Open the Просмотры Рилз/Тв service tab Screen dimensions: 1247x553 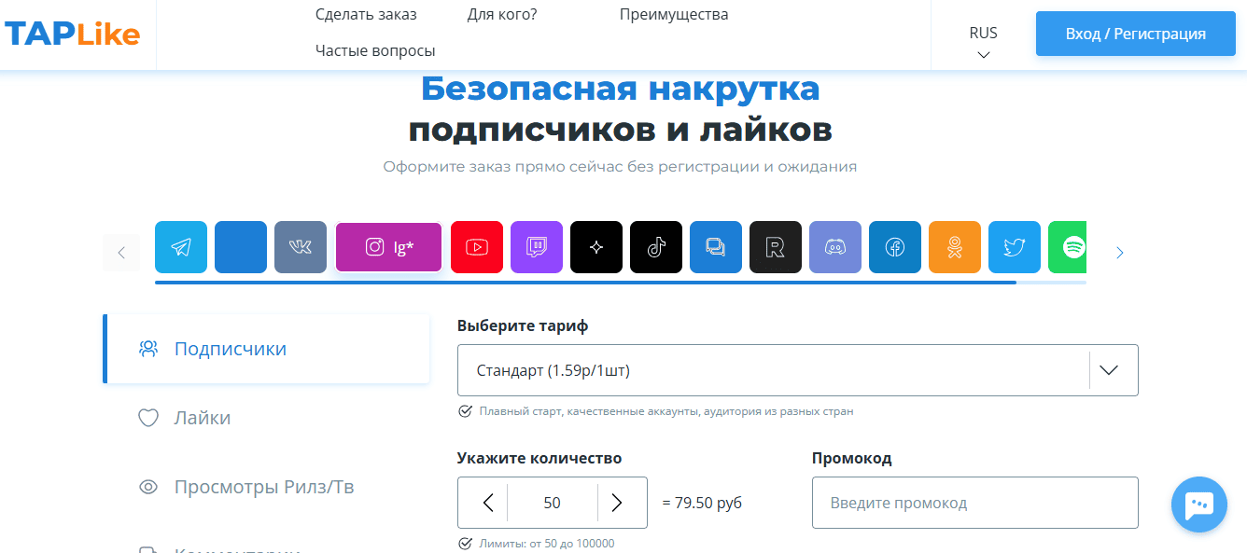(x=267, y=487)
